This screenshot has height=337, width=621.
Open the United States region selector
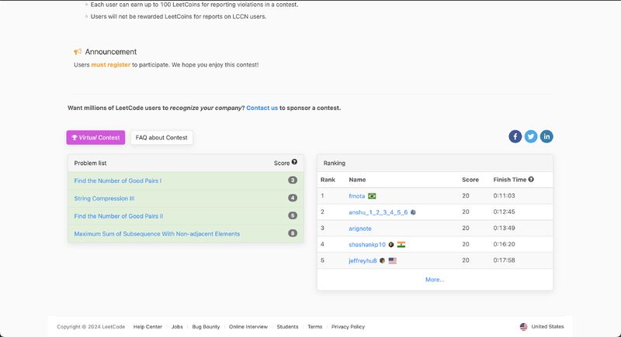pyautogui.click(x=542, y=327)
